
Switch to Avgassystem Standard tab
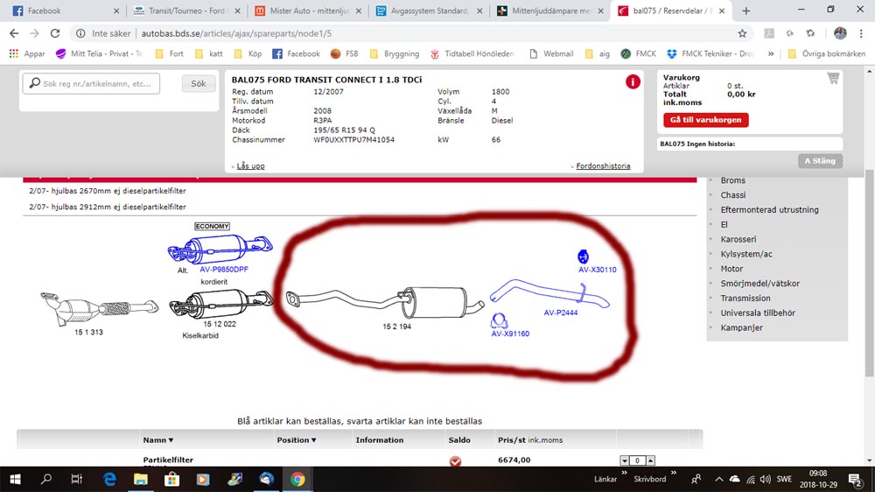[428, 11]
